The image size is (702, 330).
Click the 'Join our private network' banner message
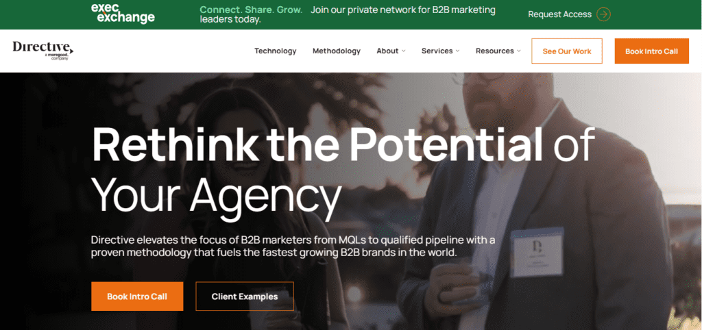(348, 14)
